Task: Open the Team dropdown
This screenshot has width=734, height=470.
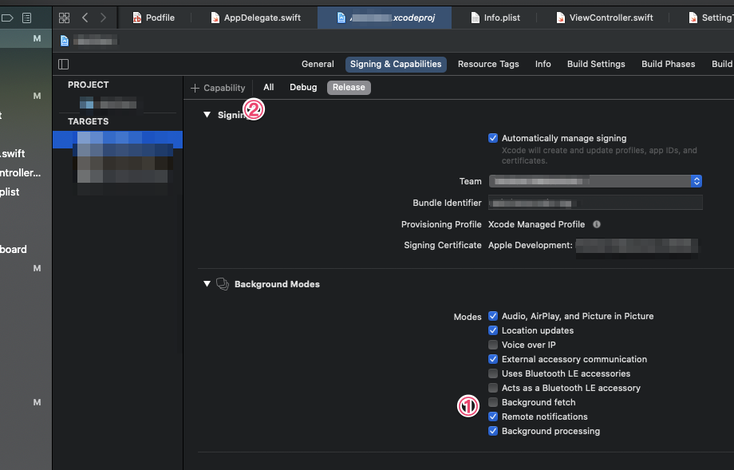Action: (595, 181)
